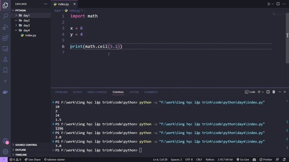Split the terminal panel
The width and height of the screenshot is (289, 162).
[x=268, y=92]
